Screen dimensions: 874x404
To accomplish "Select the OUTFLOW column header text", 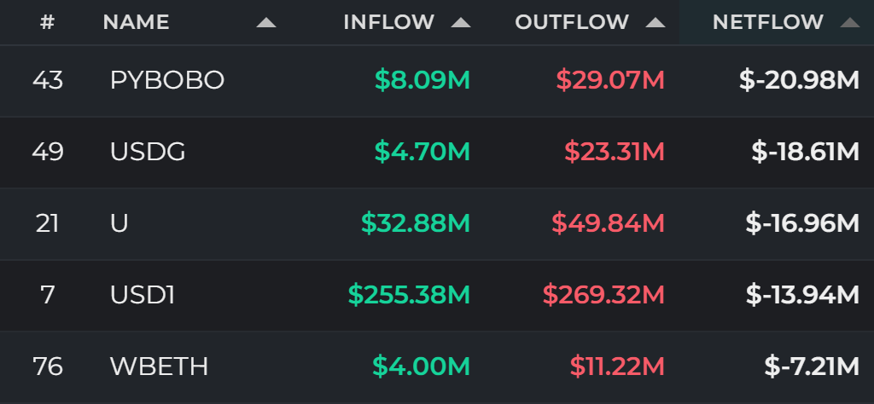I will point(572,22).
